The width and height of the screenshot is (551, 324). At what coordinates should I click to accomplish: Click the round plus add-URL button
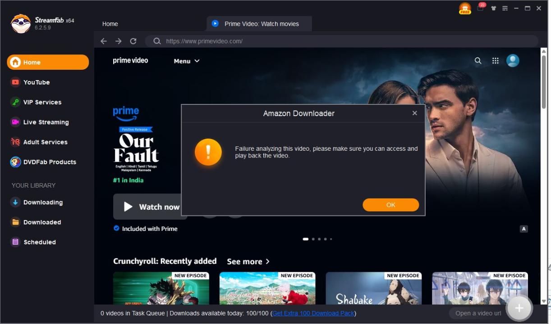(519, 308)
